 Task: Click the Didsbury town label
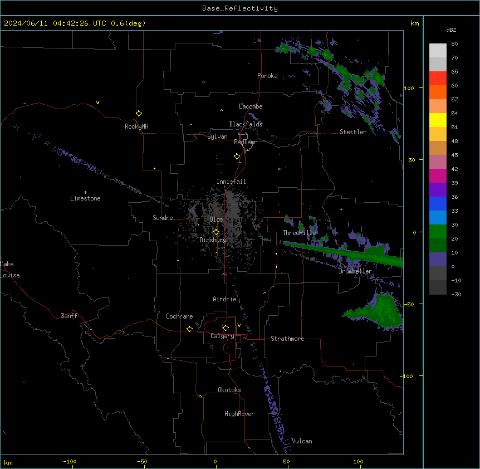tap(213, 240)
